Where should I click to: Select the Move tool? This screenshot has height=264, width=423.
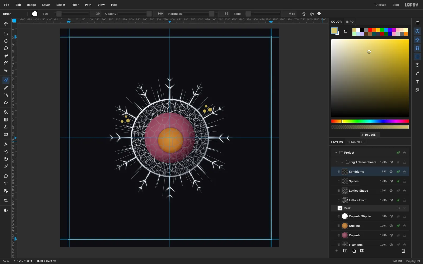[x=6, y=24]
